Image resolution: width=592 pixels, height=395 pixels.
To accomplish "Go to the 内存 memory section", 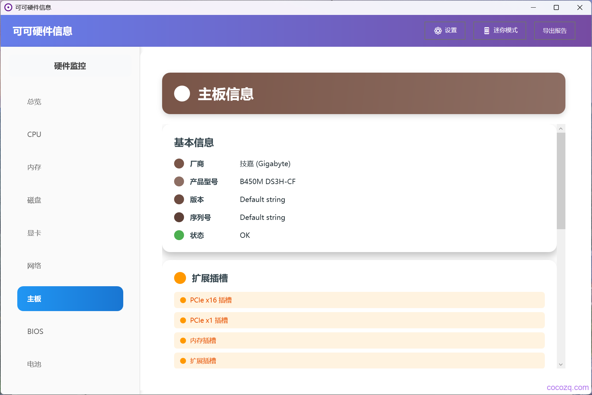I will point(70,167).
